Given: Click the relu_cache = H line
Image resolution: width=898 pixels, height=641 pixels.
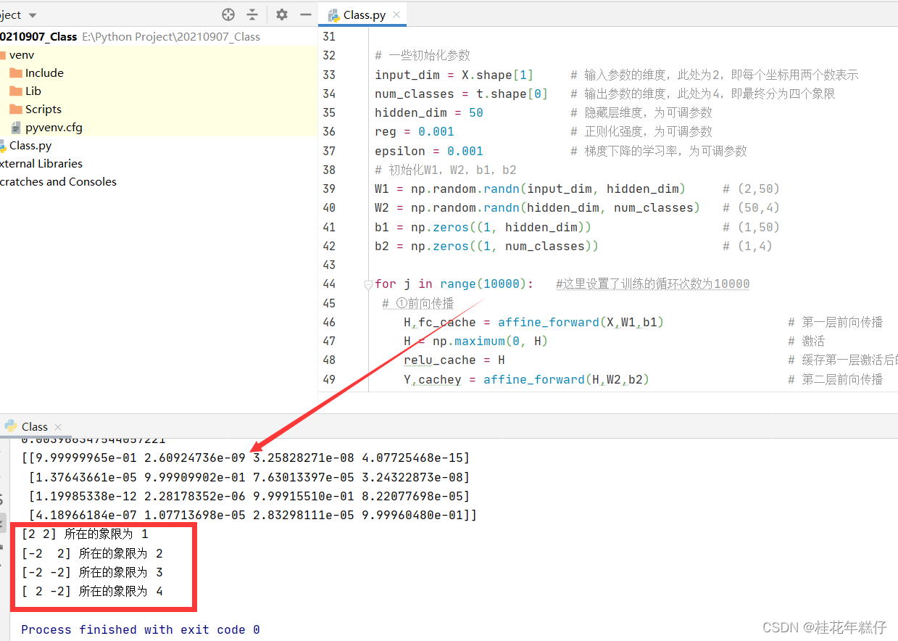Looking at the screenshot, I should point(454,360).
